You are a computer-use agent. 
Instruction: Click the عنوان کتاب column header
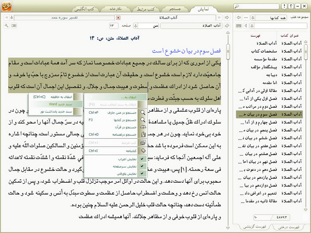point(290,35)
